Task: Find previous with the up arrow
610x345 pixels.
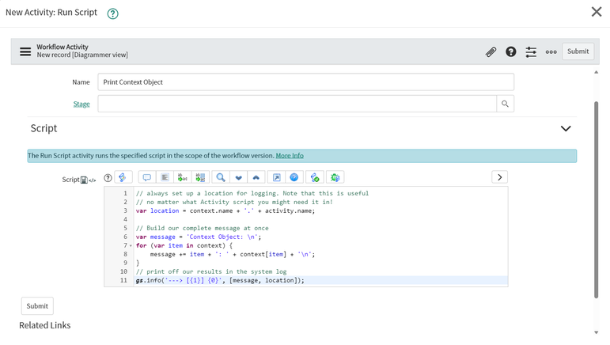Action: pos(256,177)
